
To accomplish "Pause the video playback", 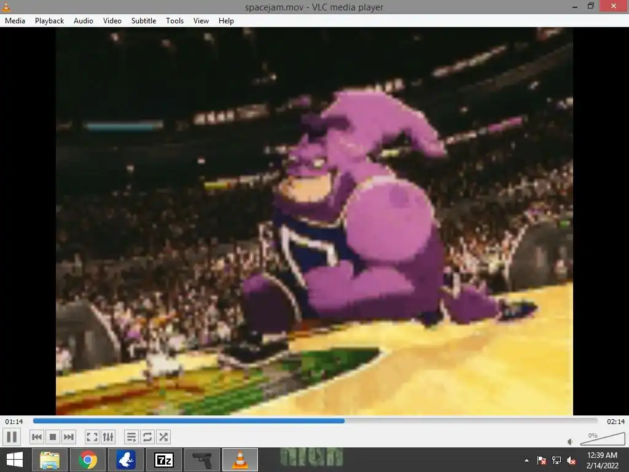I will point(12,437).
